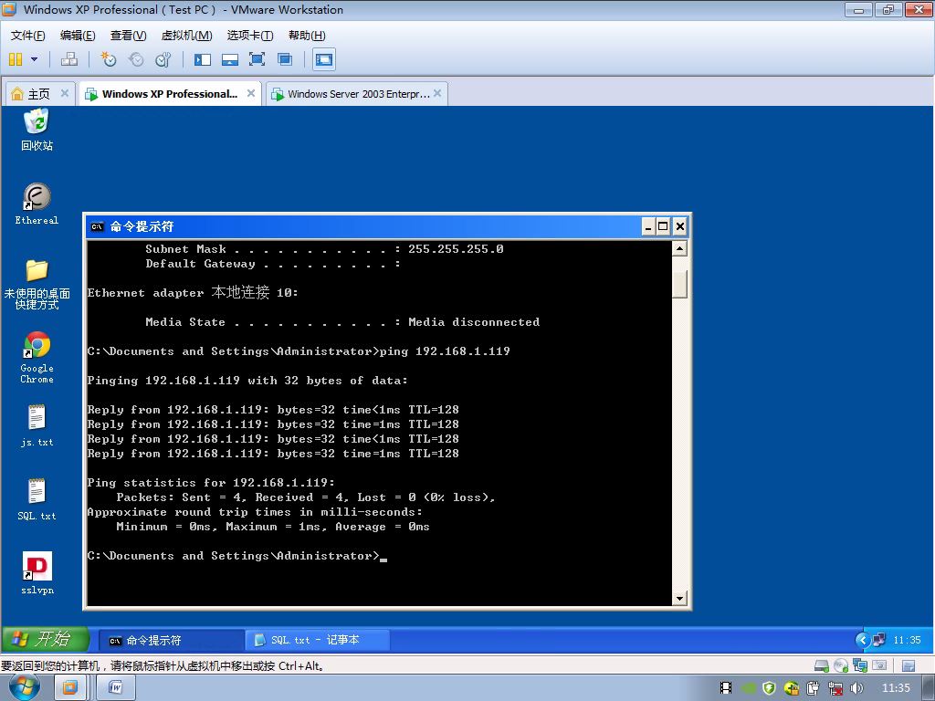Click the ping 192.168.1.119 command line
The image size is (935, 701).
coord(299,351)
